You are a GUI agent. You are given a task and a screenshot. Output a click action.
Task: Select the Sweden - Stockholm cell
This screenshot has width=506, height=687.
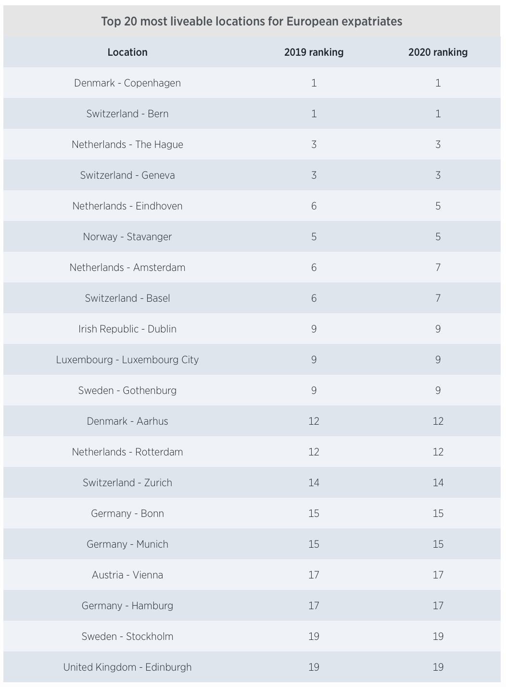127,637
